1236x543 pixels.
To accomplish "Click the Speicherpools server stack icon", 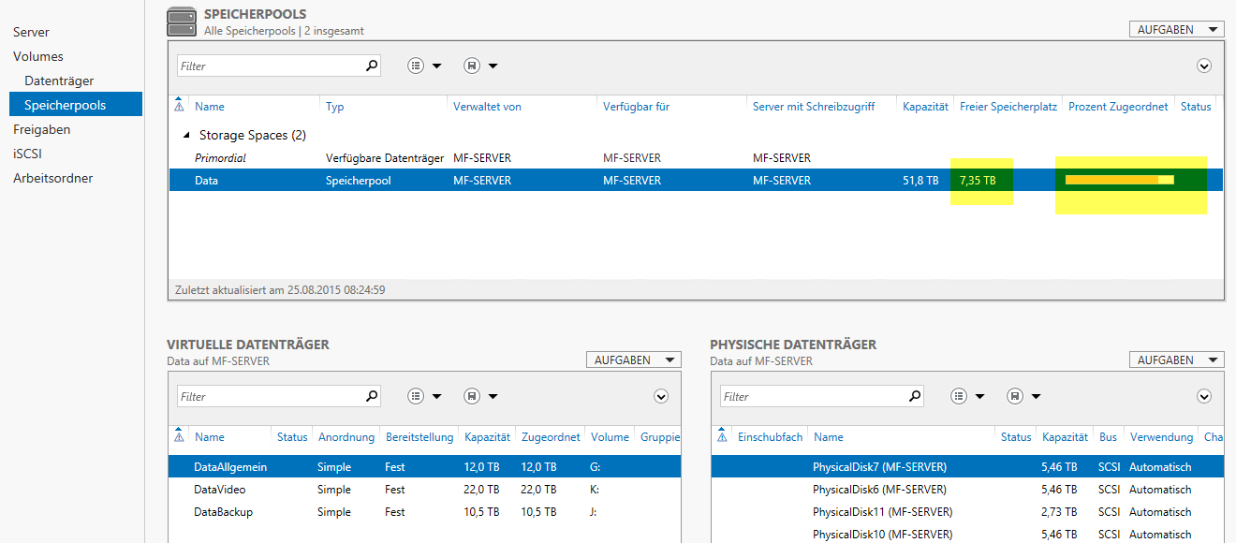I will [182, 22].
